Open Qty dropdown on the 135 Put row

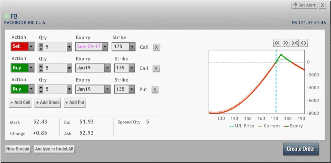coord(70,89)
